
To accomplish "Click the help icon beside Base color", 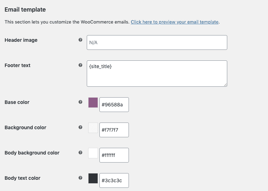I will click(x=80, y=102).
